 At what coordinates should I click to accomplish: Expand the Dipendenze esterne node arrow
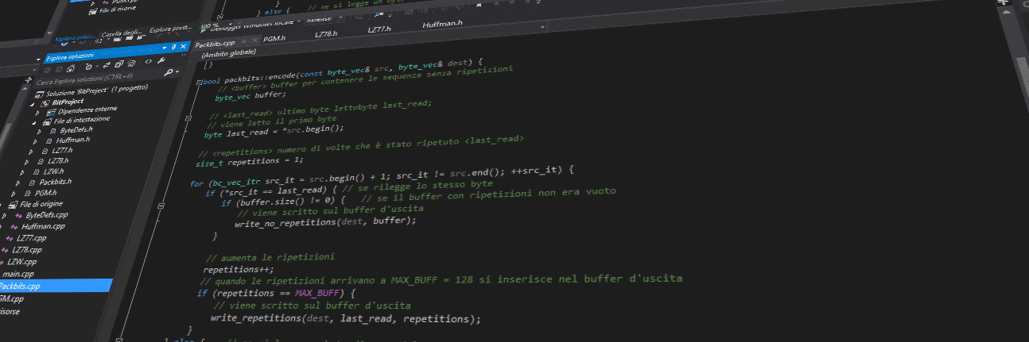point(37,113)
